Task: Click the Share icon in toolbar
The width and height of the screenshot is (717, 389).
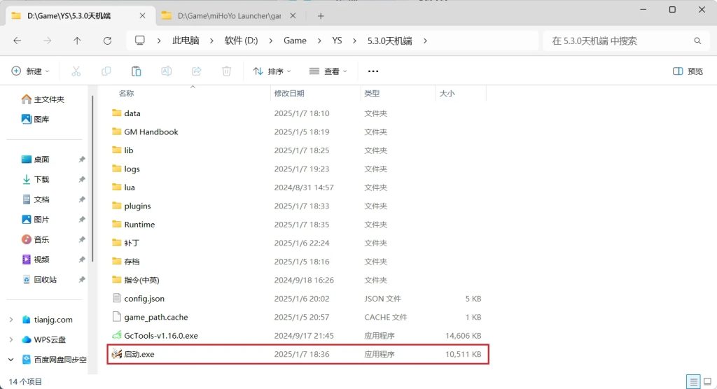Action: click(x=197, y=71)
